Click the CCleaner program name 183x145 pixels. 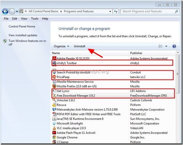[x=63, y=142]
